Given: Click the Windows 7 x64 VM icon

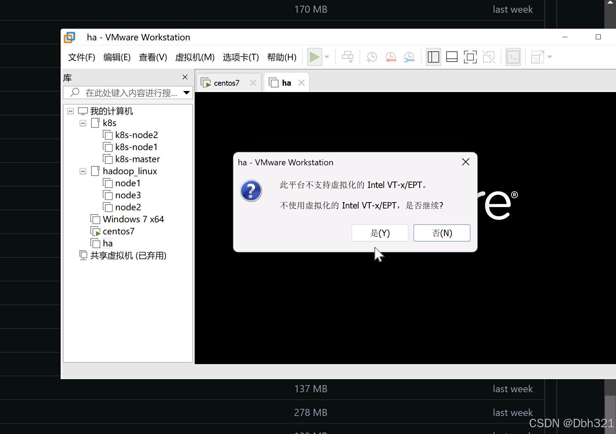Looking at the screenshot, I should point(95,219).
